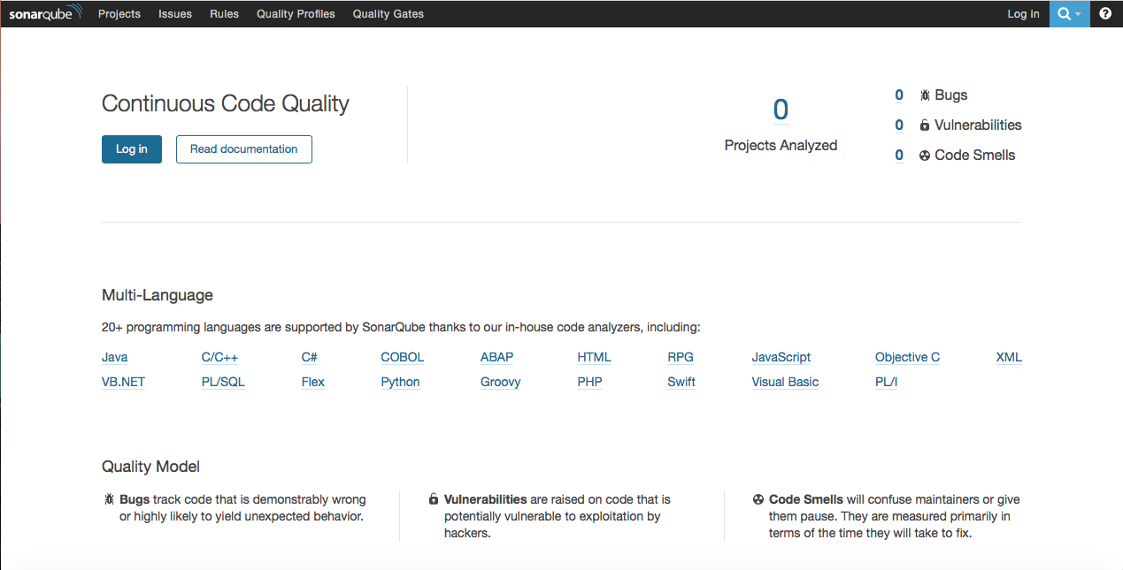
Task: Click the lock icon under Quality Model
Action: [x=434, y=499]
